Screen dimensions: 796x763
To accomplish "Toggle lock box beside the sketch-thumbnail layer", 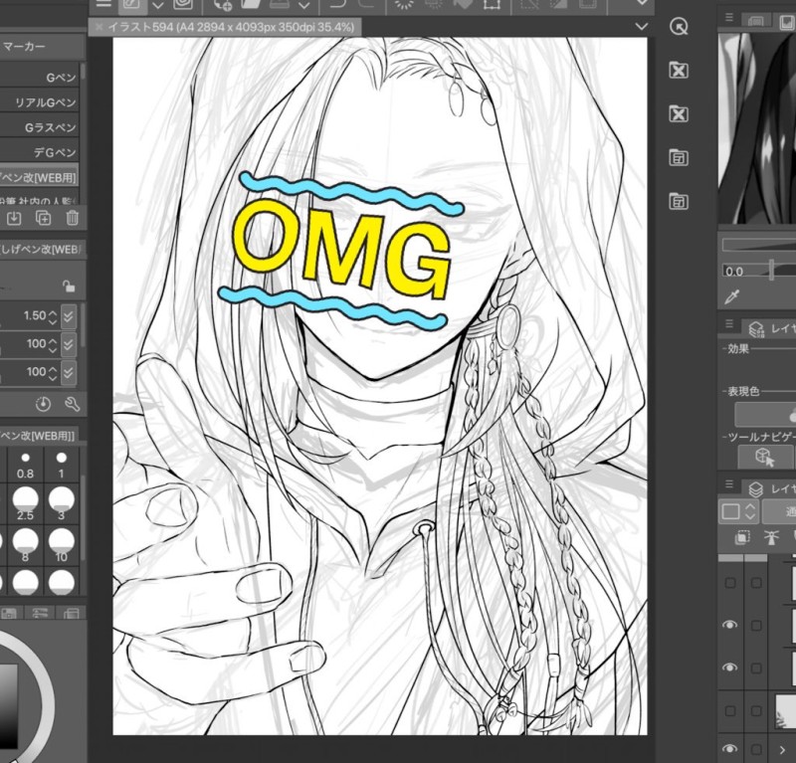I will point(756,711).
